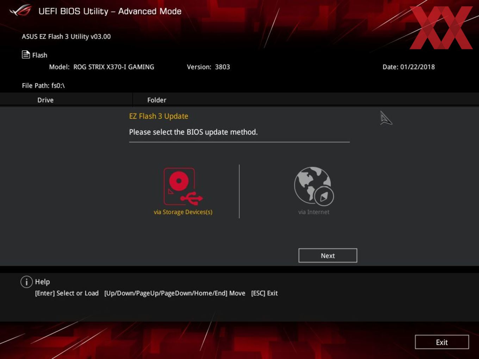Click the 'EZ Flash 3 Update' heading

tap(158, 116)
